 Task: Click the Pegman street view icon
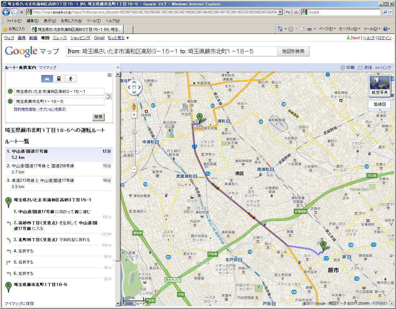click(134, 107)
